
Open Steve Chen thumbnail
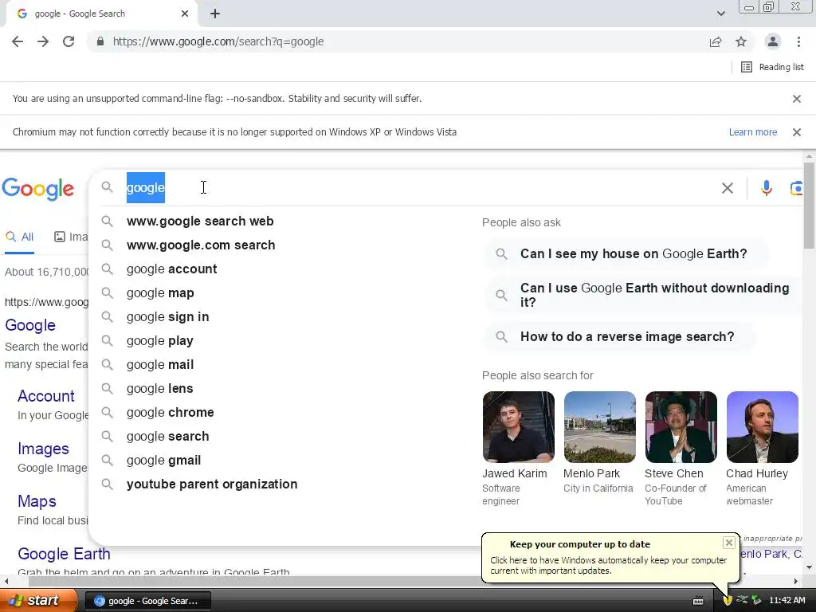click(x=681, y=427)
